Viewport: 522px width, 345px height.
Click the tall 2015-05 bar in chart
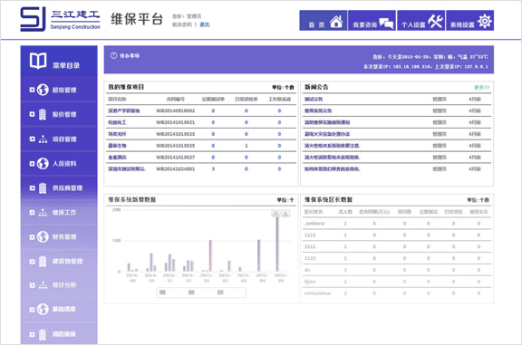(x=277, y=244)
